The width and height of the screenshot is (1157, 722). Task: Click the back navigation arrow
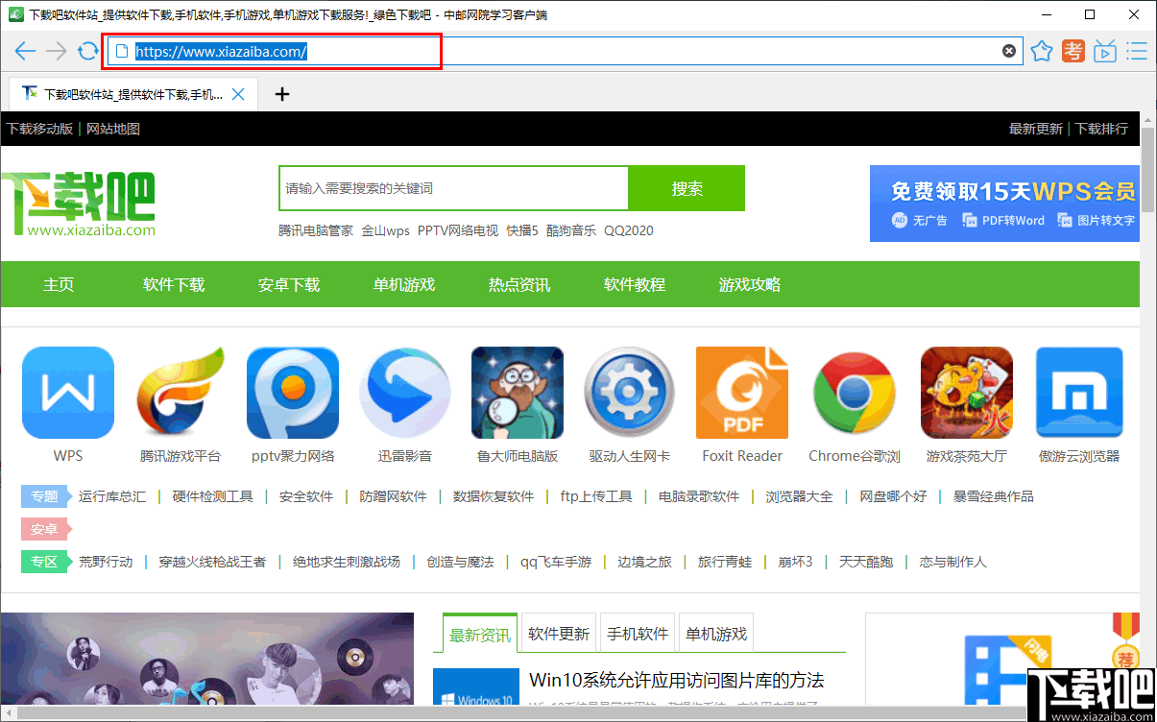pos(25,51)
